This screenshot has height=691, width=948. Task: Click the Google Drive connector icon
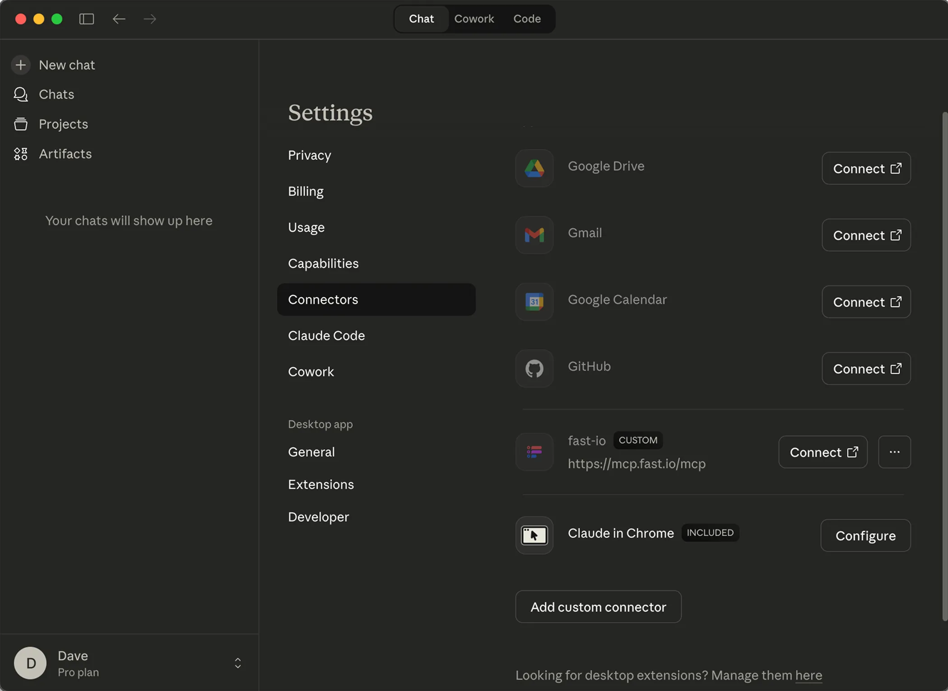(x=534, y=168)
